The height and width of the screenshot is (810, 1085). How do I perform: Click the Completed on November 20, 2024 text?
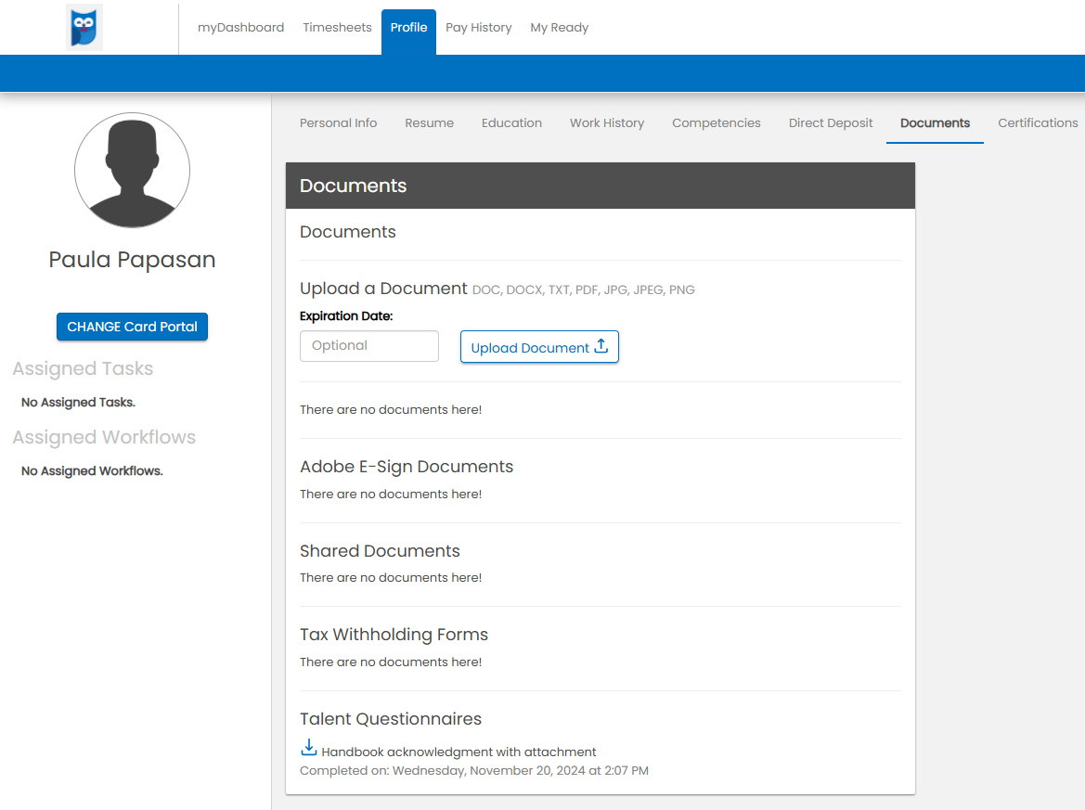pyautogui.click(x=474, y=771)
